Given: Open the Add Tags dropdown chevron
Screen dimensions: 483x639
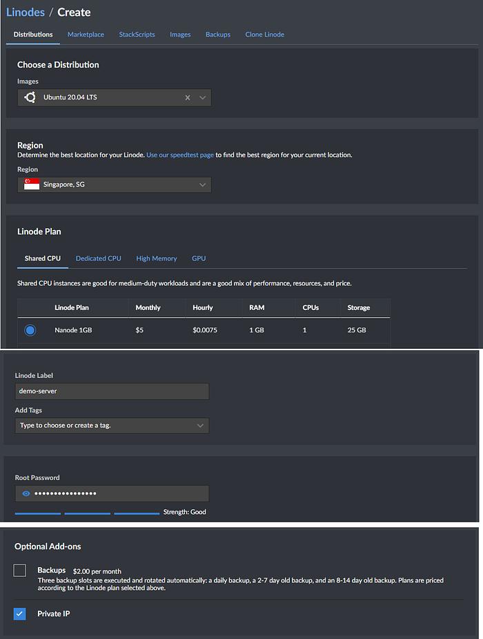Looking at the screenshot, I should 200,426.
